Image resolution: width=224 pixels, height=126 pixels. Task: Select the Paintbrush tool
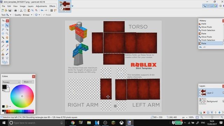pos(3,46)
